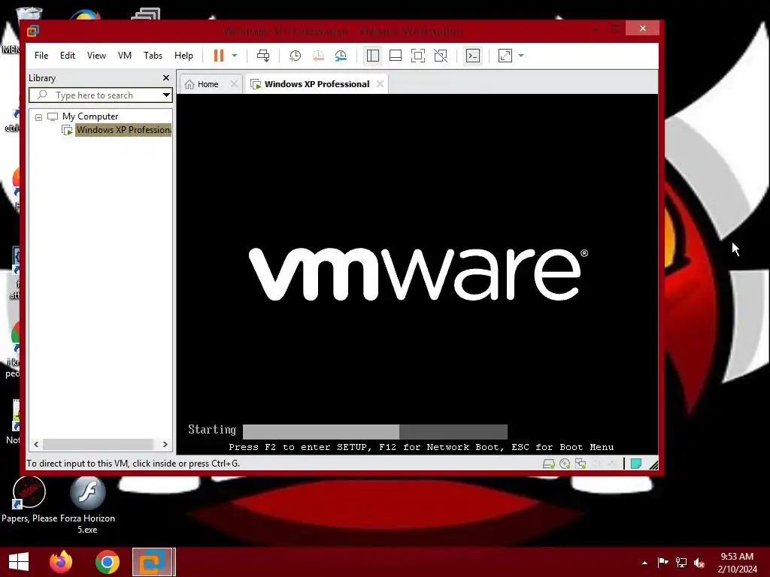The image size is (770, 577).
Task: Click the muted volume tray icon
Action: (699, 562)
